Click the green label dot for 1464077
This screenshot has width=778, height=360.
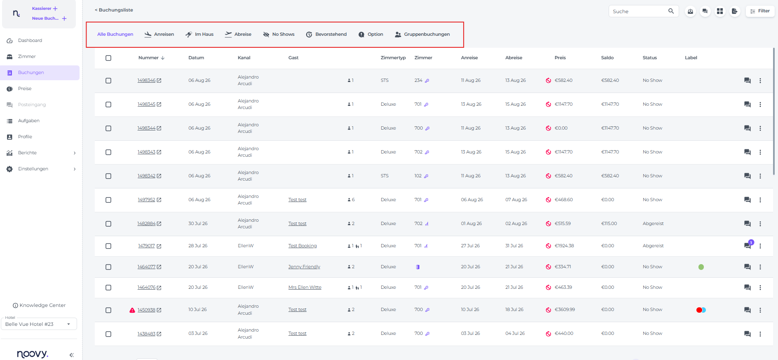[x=701, y=267]
